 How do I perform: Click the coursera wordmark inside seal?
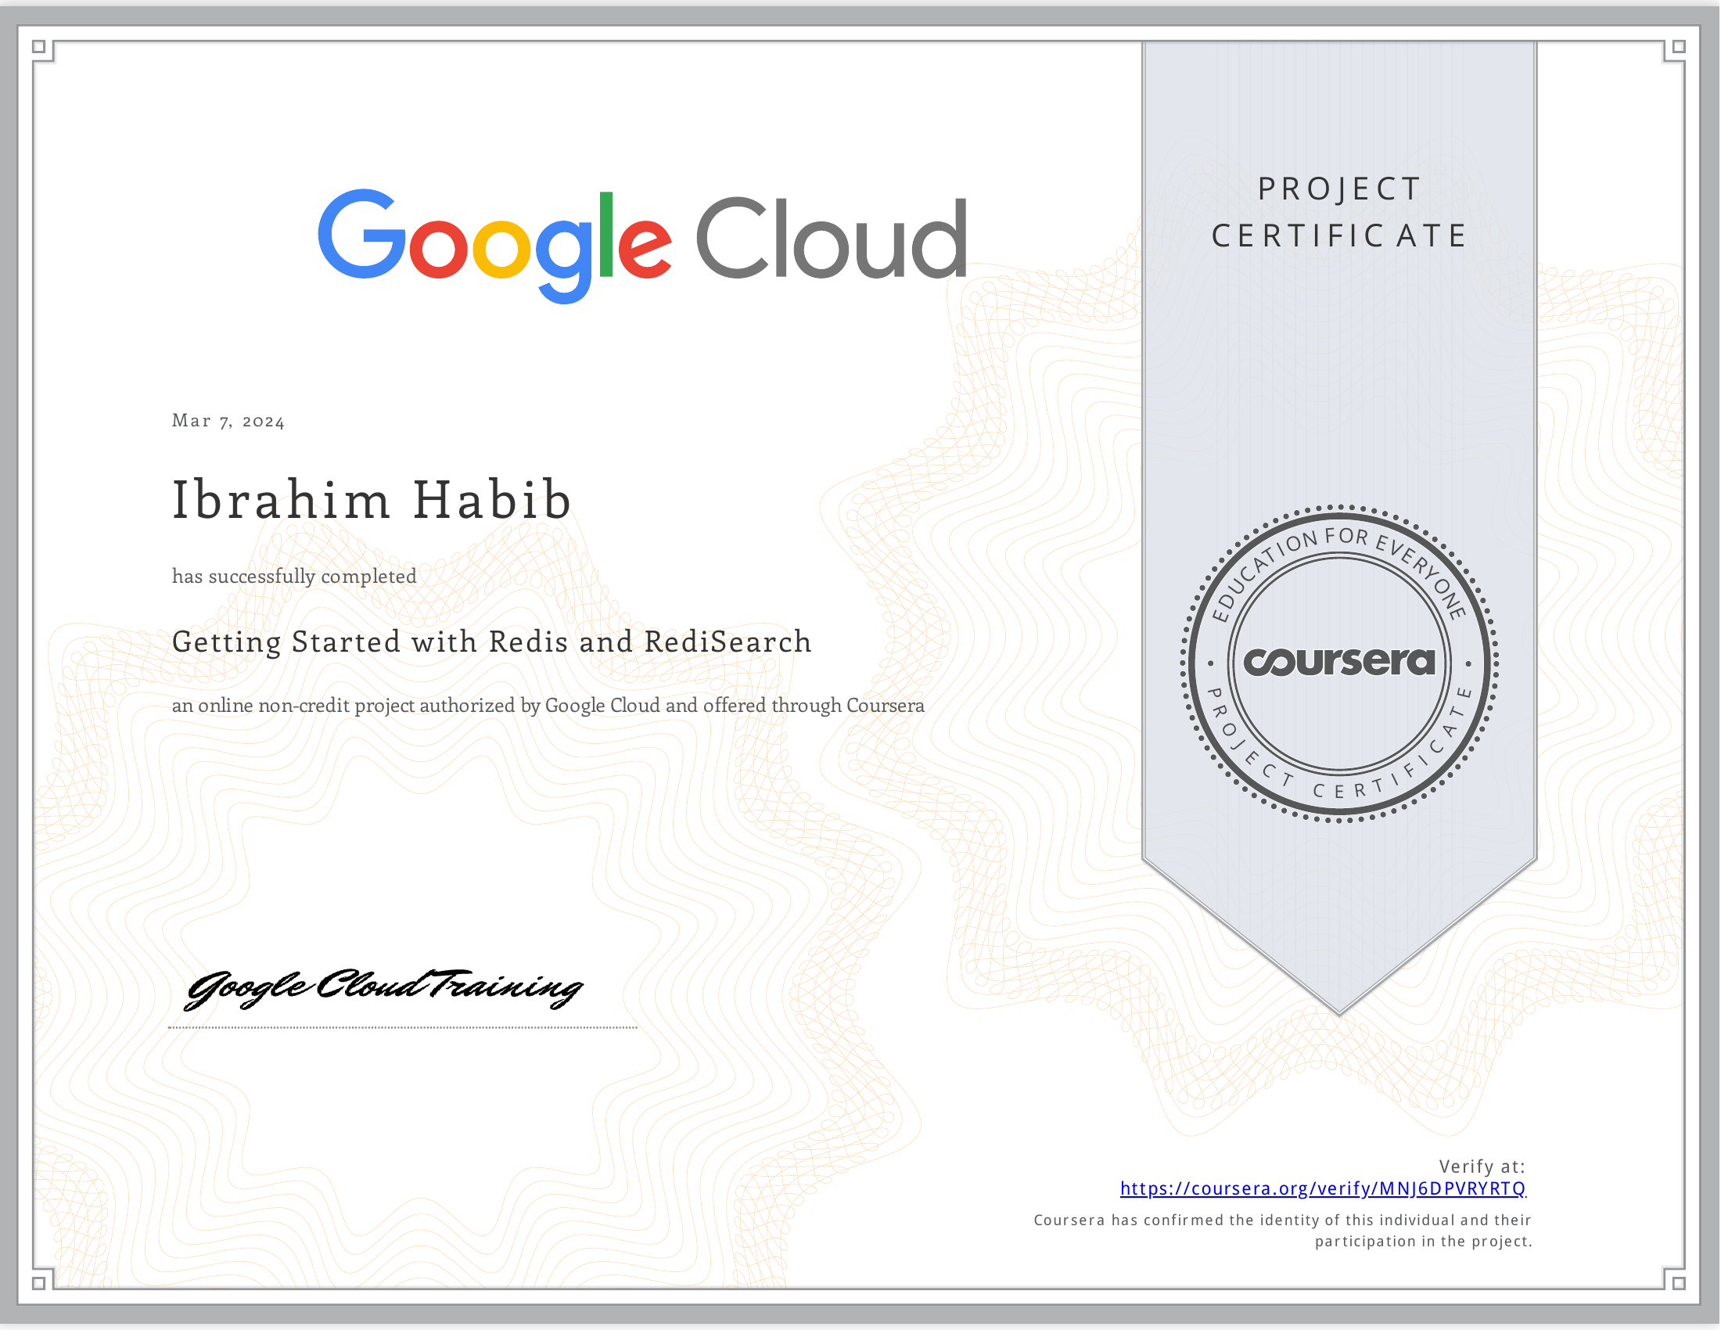click(1338, 662)
